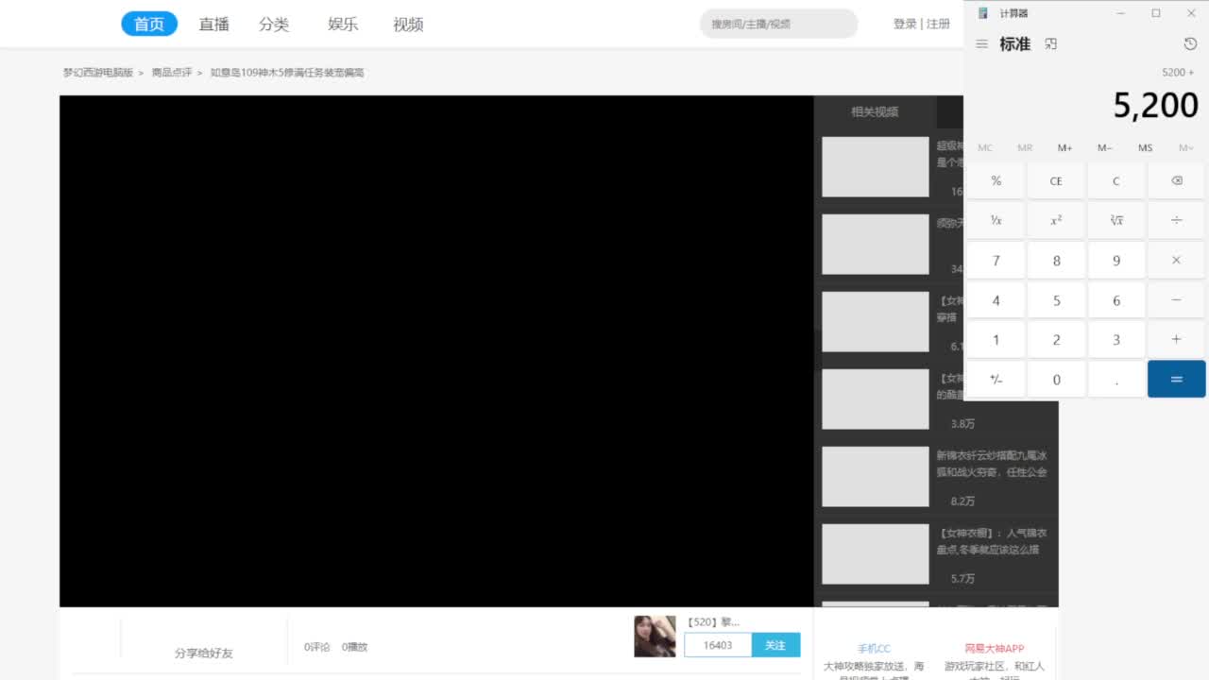Click the 分享给好友 share option
This screenshot has height=680, width=1209.
click(x=203, y=653)
